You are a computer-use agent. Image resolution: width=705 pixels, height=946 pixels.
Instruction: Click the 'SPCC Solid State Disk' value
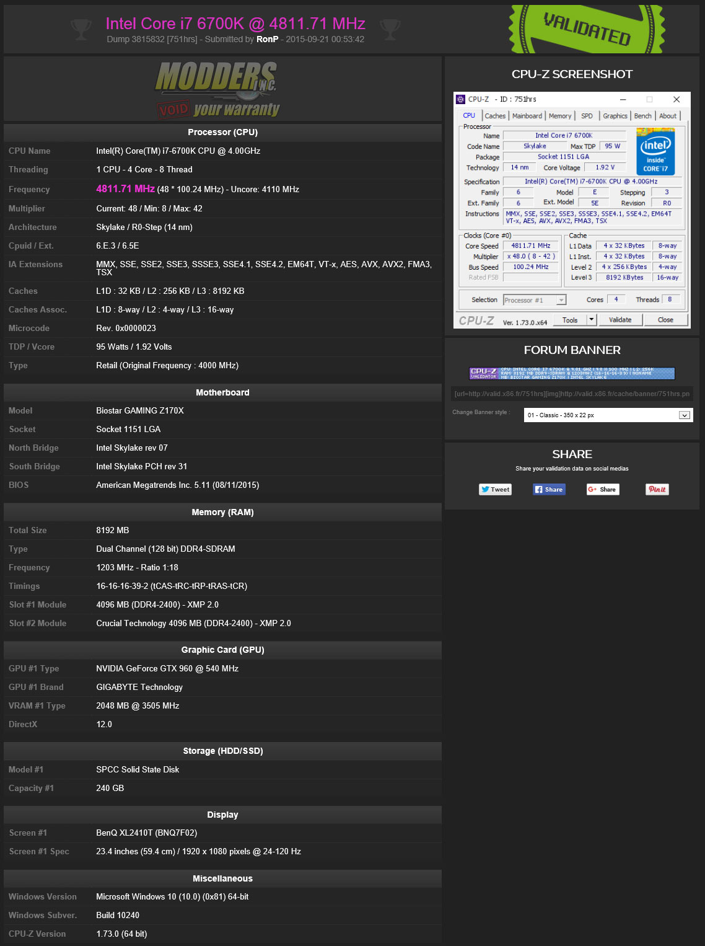tap(138, 769)
